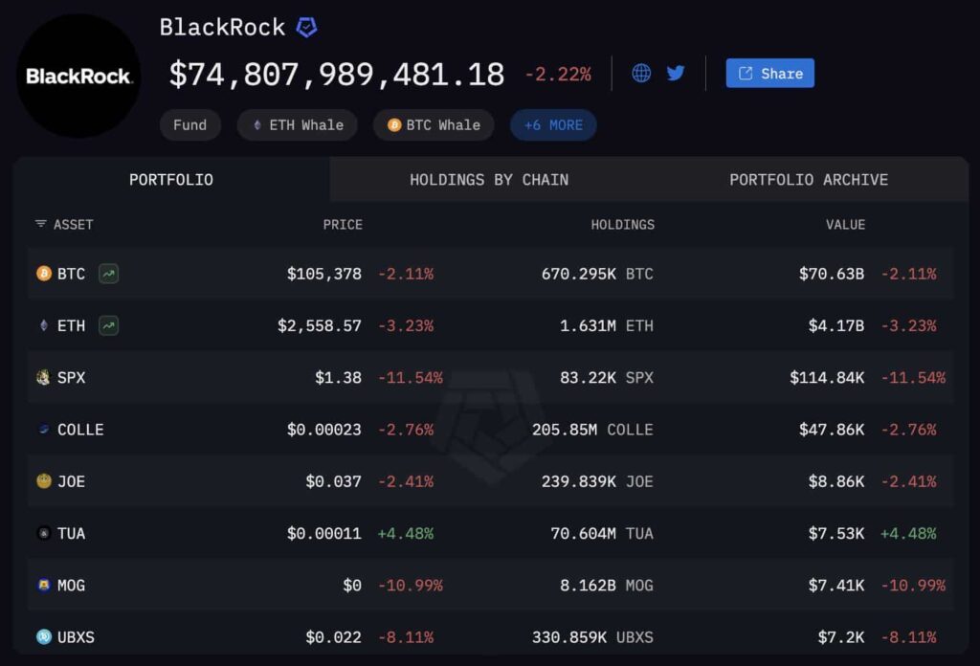
Task: Switch to the PORTFOLIO ARCHIVE tab
Action: click(x=809, y=180)
